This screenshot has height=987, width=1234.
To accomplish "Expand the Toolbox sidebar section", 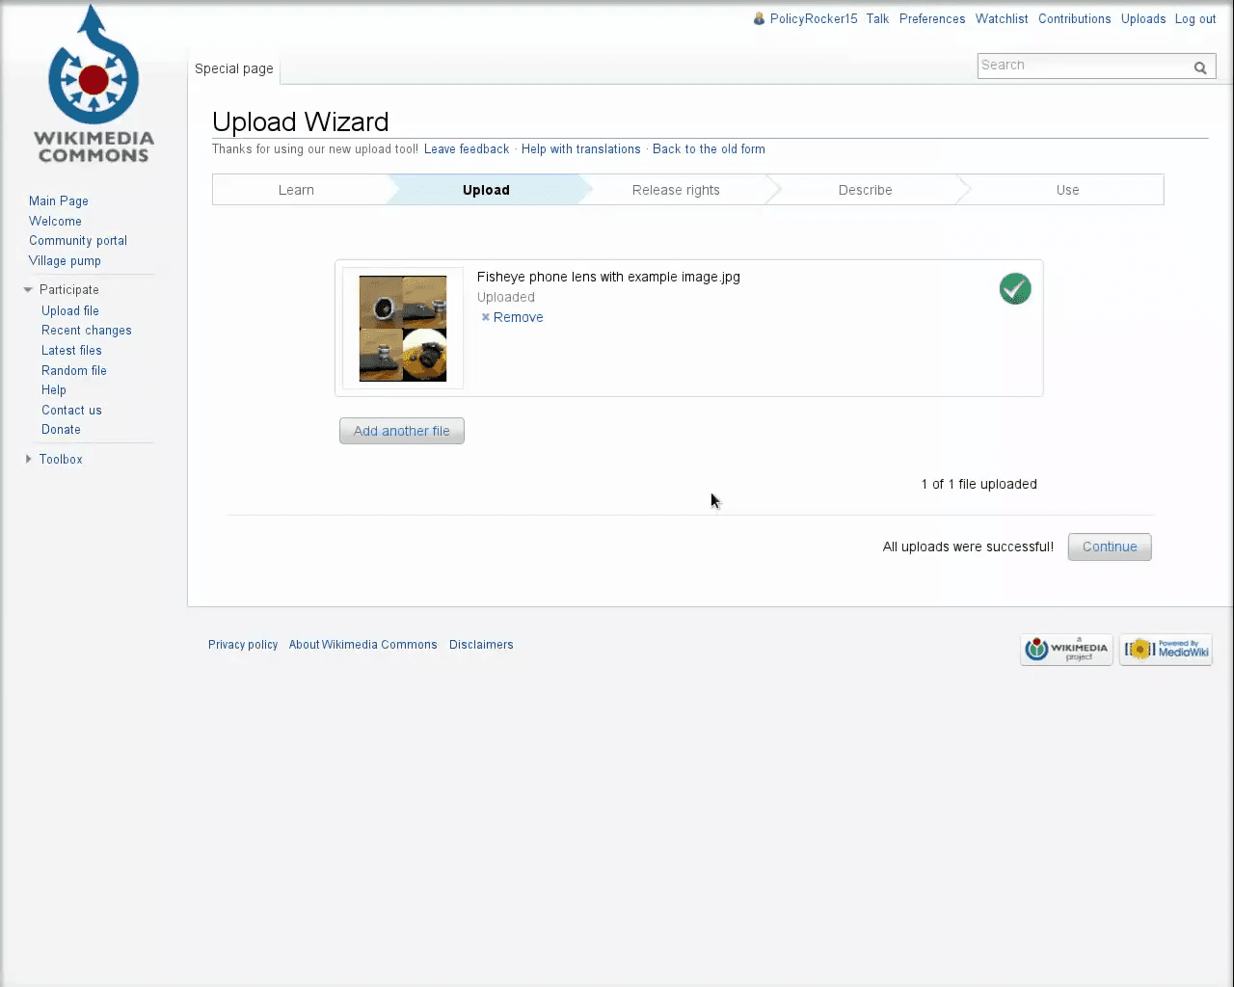I will tap(28, 459).
